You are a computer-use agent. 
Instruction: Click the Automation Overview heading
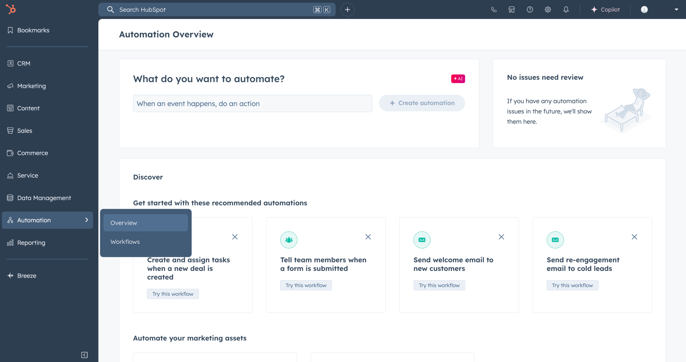(166, 34)
